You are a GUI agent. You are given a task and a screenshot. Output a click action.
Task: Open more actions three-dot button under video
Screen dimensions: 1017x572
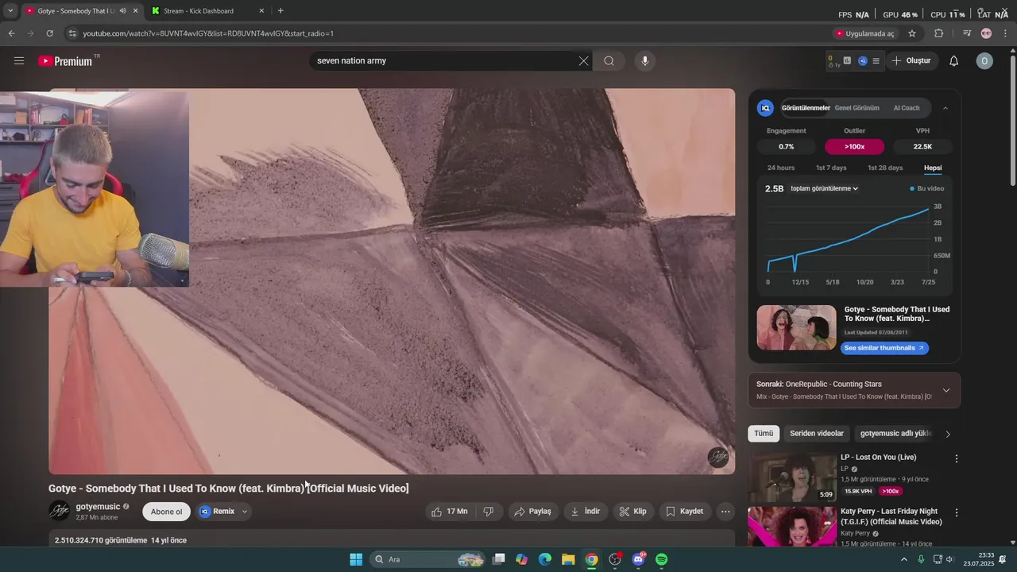(x=725, y=512)
